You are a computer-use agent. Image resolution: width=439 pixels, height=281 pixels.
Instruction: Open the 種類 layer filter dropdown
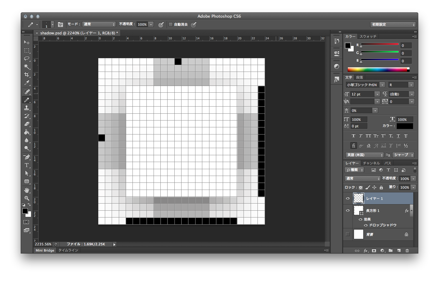coord(354,170)
